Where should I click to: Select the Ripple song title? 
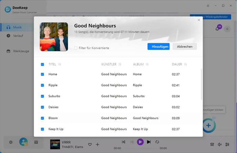53,85
